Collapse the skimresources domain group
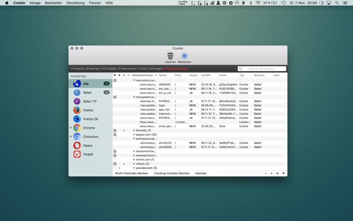 [x=134, y=139]
